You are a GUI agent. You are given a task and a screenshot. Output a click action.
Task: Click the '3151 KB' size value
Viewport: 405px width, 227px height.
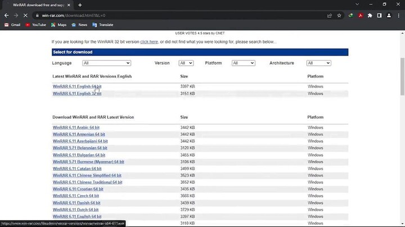click(187, 94)
